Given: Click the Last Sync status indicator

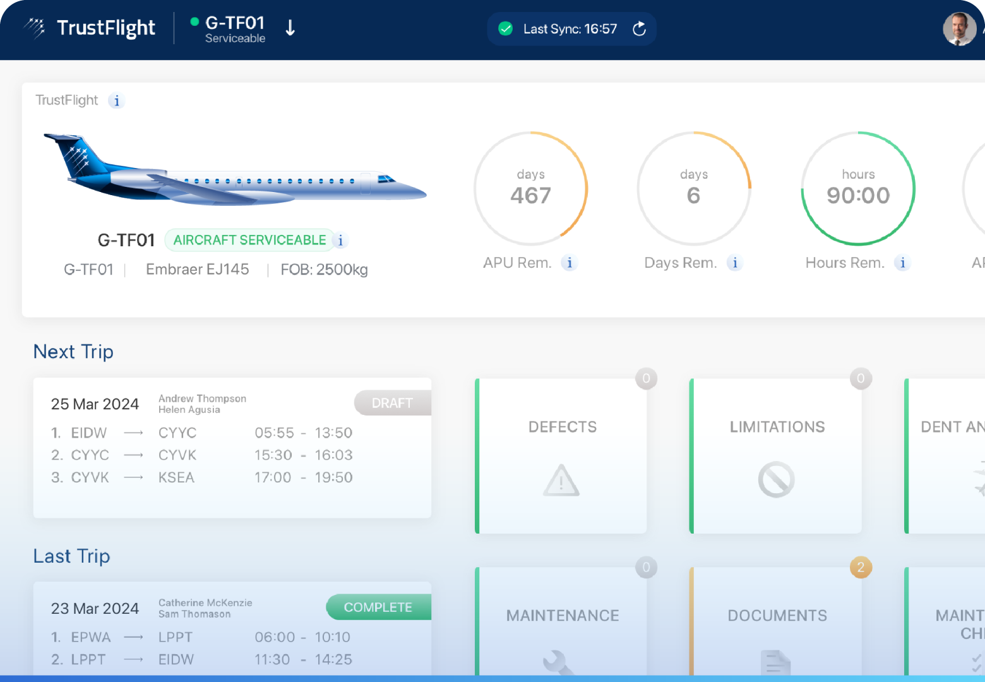Looking at the screenshot, I should coord(559,29).
